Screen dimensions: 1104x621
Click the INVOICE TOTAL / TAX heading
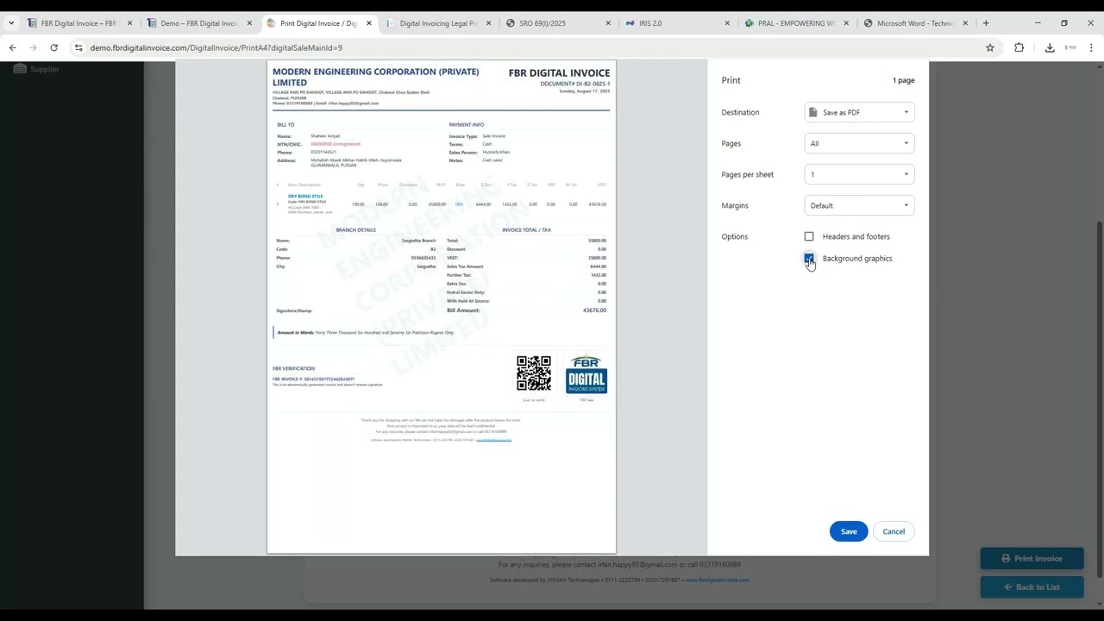pos(526,230)
